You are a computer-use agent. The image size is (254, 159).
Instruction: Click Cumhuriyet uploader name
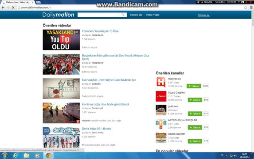(x=98, y=108)
